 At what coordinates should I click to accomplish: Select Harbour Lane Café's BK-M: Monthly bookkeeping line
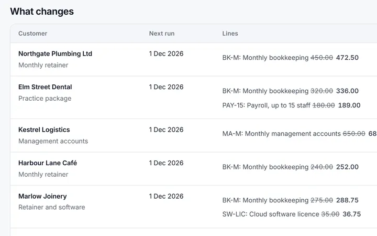pos(265,167)
